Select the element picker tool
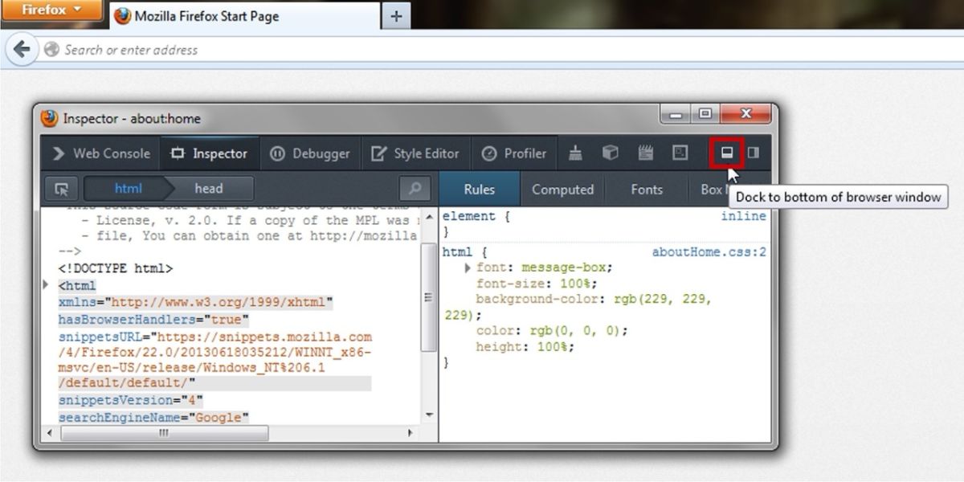The width and height of the screenshot is (964, 482). [61, 188]
